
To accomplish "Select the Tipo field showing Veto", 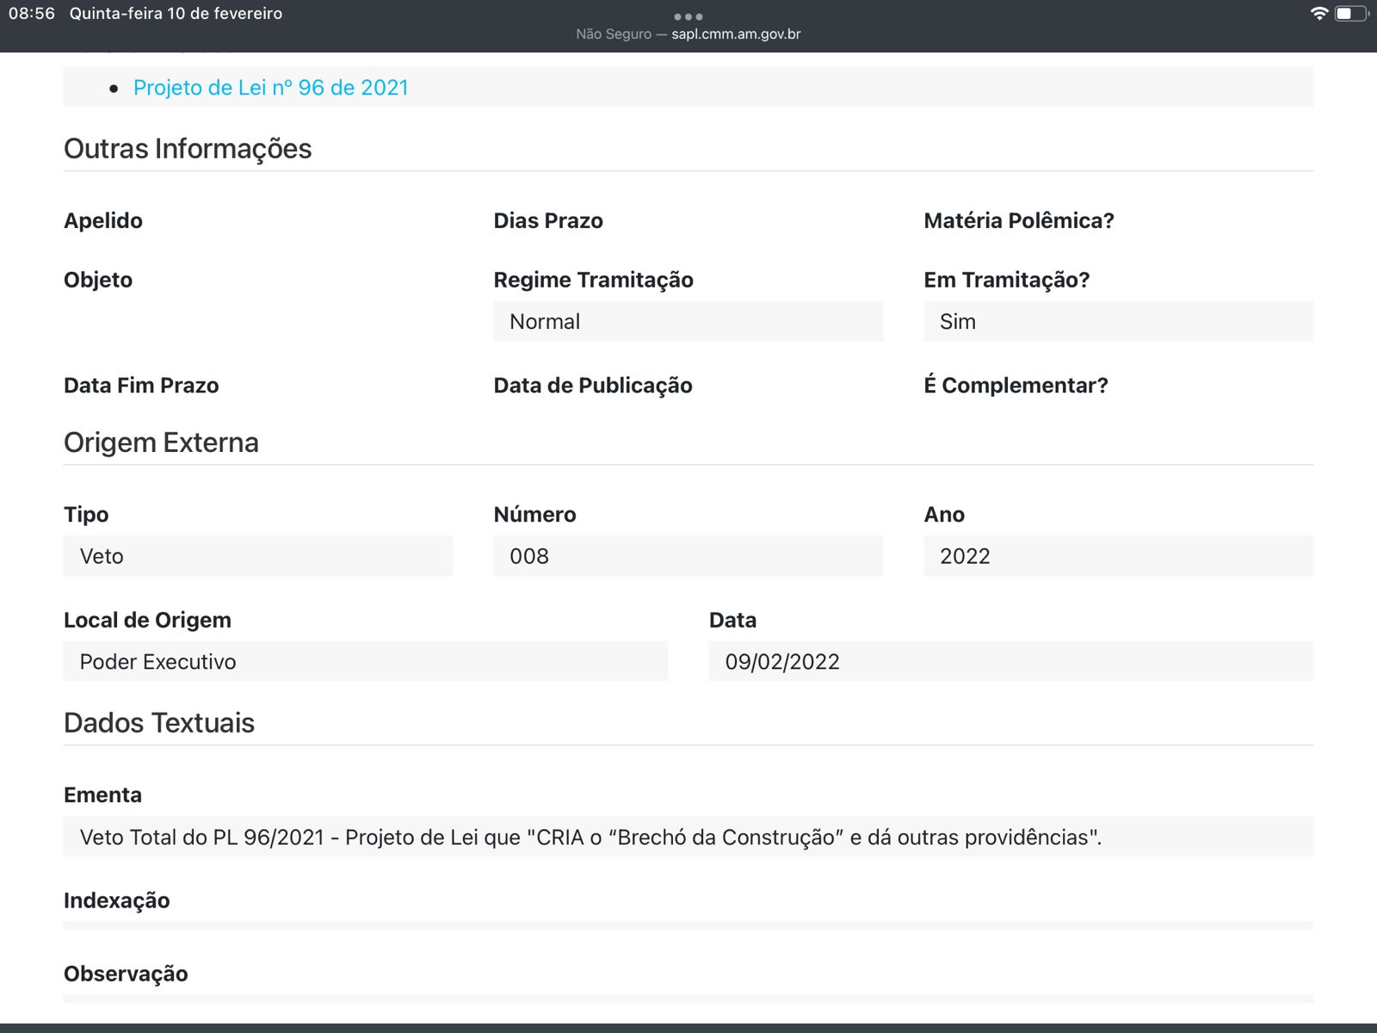I will pyautogui.click(x=257, y=556).
